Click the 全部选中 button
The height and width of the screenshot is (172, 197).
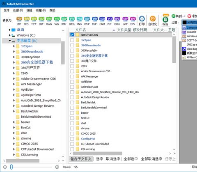click(131, 159)
